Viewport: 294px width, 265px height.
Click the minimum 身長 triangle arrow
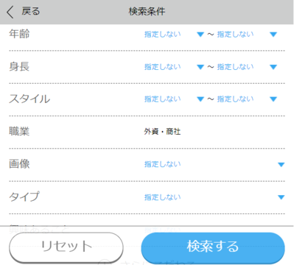coord(200,67)
